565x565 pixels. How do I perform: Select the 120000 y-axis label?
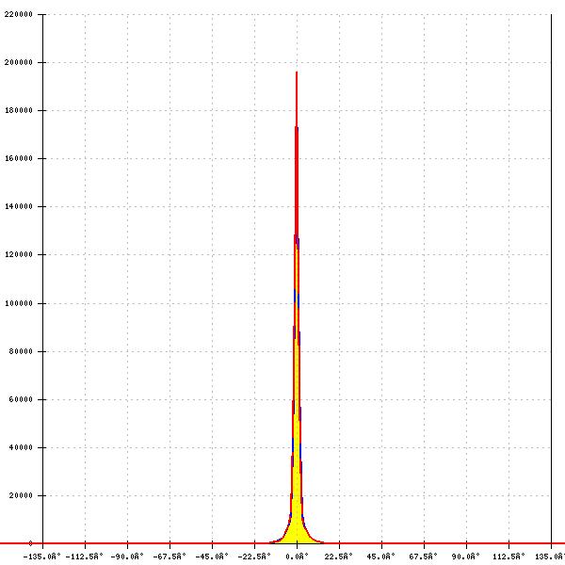point(19,254)
